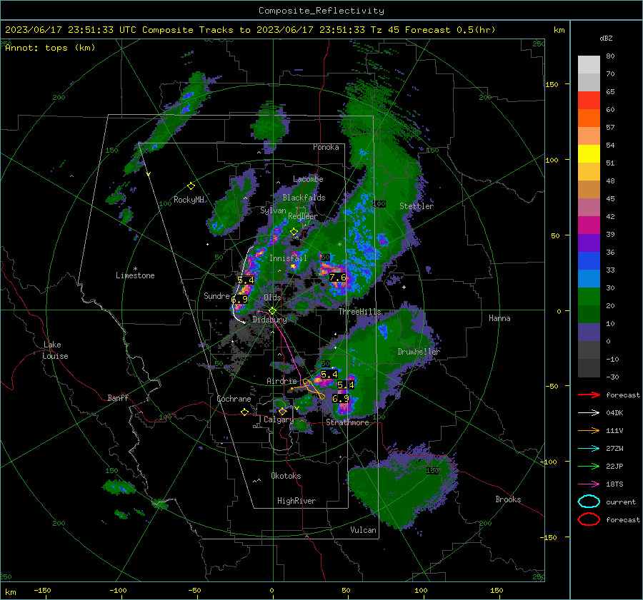The width and height of the screenshot is (643, 600).
Task: Click the HighRiver label
Action: coord(296,501)
